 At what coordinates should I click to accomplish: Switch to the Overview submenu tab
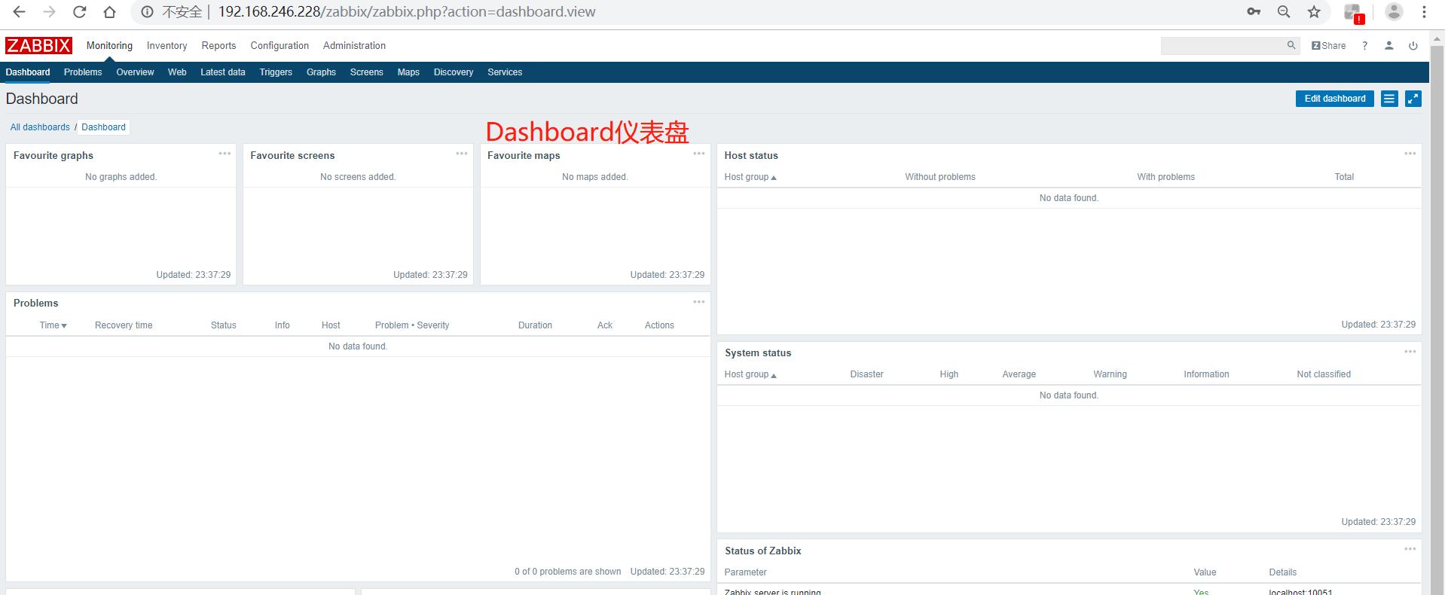pos(135,72)
